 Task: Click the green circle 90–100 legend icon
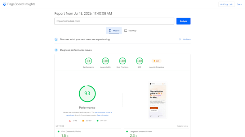pos(98,120)
